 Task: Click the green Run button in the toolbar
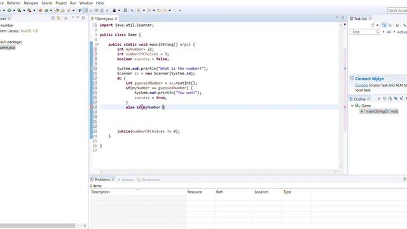9,10
